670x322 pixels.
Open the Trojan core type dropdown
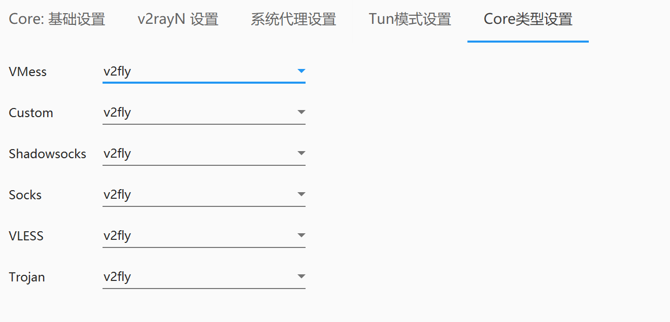click(x=203, y=276)
